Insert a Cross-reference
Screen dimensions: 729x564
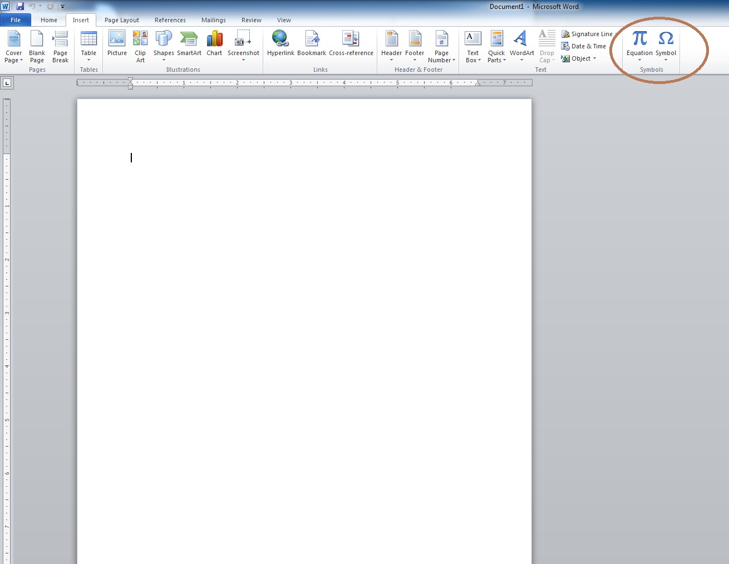(x=351, y=43)
